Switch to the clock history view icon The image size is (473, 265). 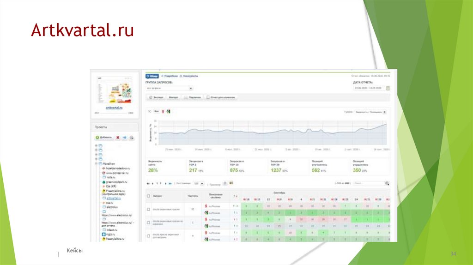tap(225, 183)
